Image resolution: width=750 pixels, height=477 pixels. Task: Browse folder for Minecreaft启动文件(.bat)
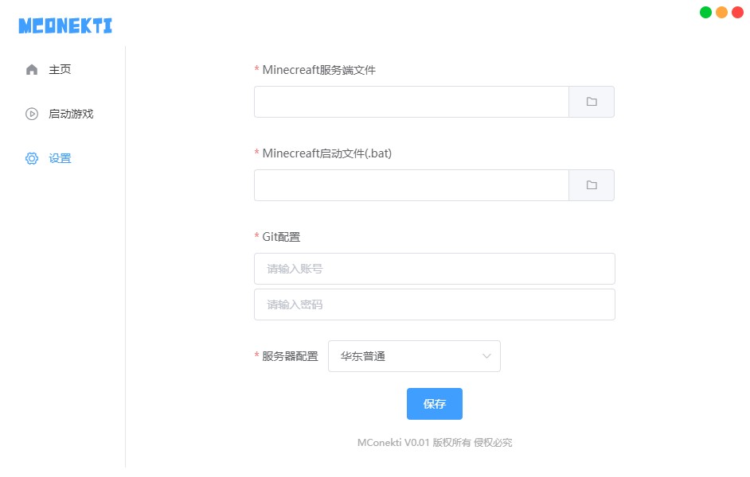592,185
